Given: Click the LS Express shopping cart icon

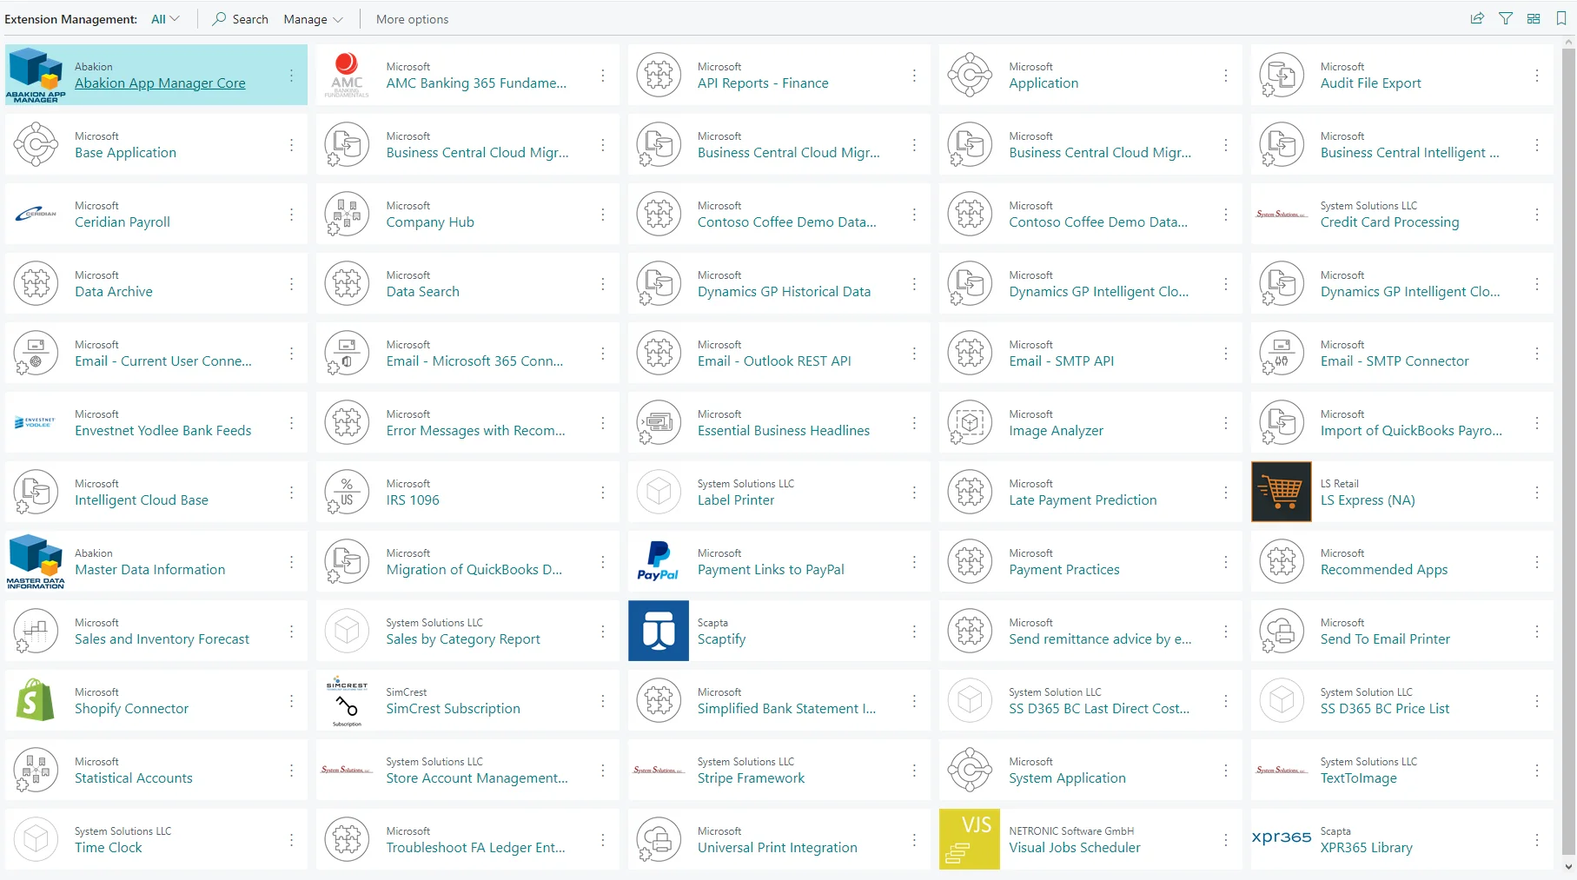Looking at the screenshot, I should pos(1281,492).
